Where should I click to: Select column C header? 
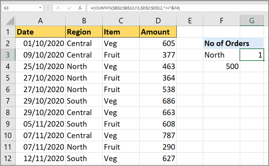click(121, 21)
